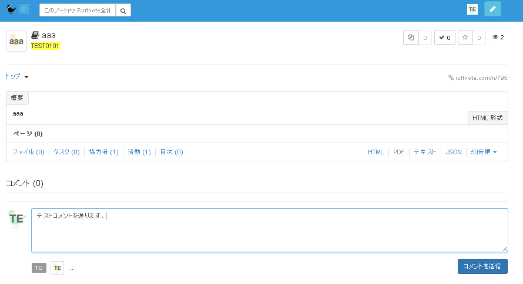523x284 pixels.
Task: Open the ファイル (0) link
Action: (28, 152)
